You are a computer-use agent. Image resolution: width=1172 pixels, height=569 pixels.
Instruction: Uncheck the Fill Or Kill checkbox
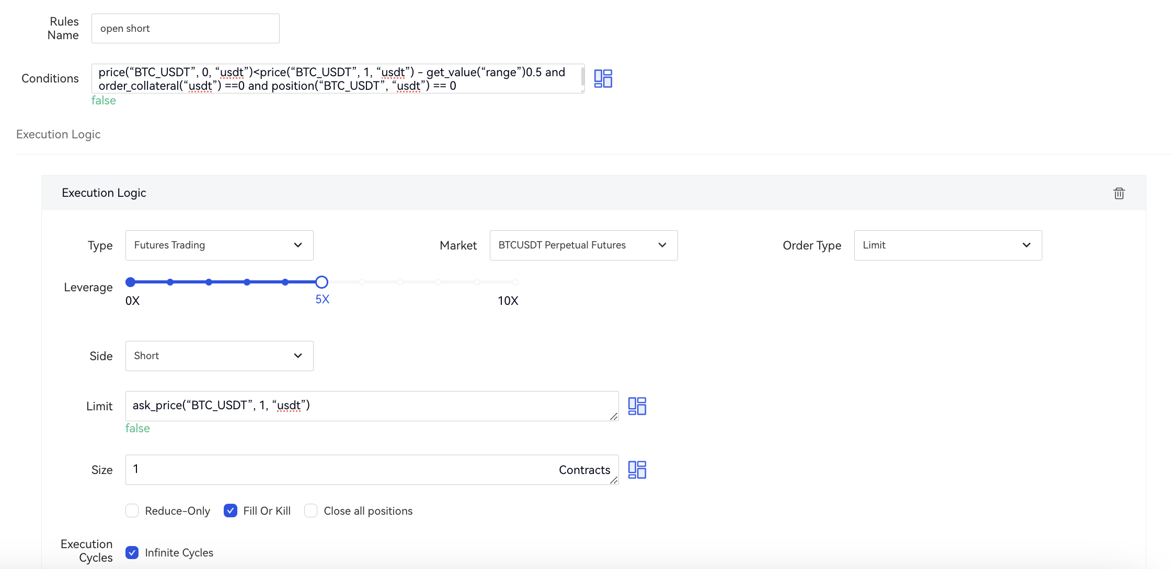231,511
